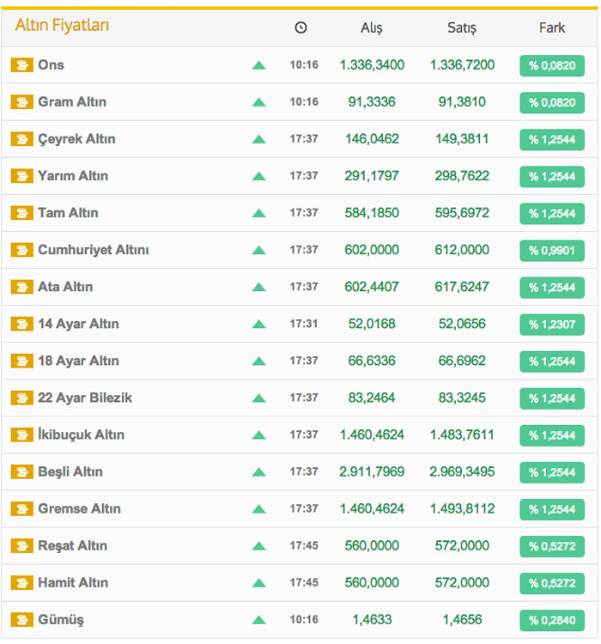Click the up arrow in Gram Altın row

pos(258,102)
